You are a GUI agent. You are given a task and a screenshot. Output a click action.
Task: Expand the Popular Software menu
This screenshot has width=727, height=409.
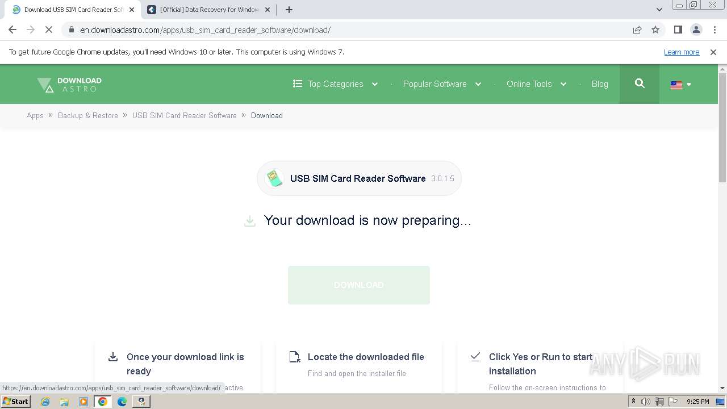pyautogui.click(x=442, y=84)
